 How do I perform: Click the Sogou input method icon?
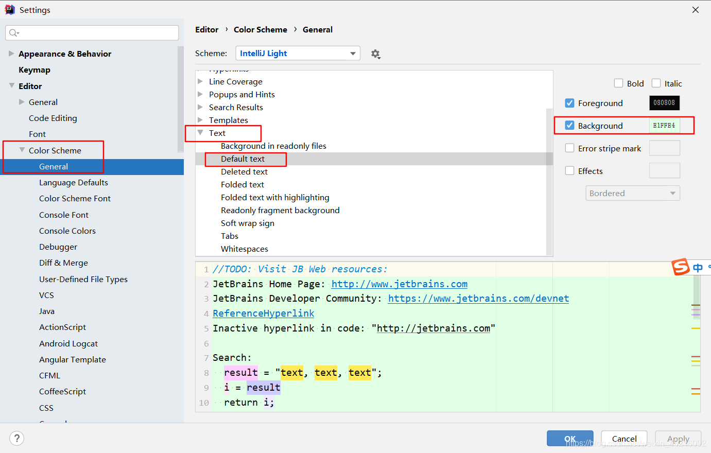click(x=681, y=267)
